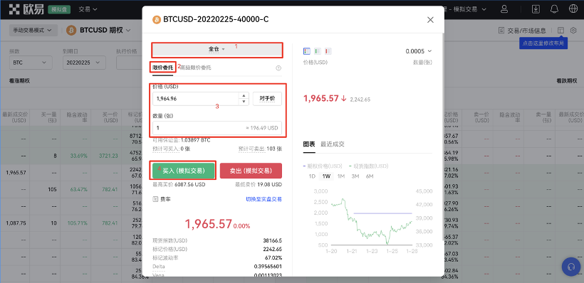Click 切换至实盘交易 link
The height and width of the screenshot is (283, 584).
pyautogui.click(x=264, y=199)
